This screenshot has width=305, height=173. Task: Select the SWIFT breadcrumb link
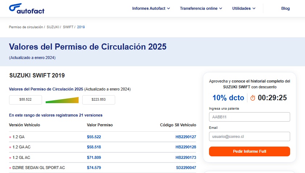[68, 27]
